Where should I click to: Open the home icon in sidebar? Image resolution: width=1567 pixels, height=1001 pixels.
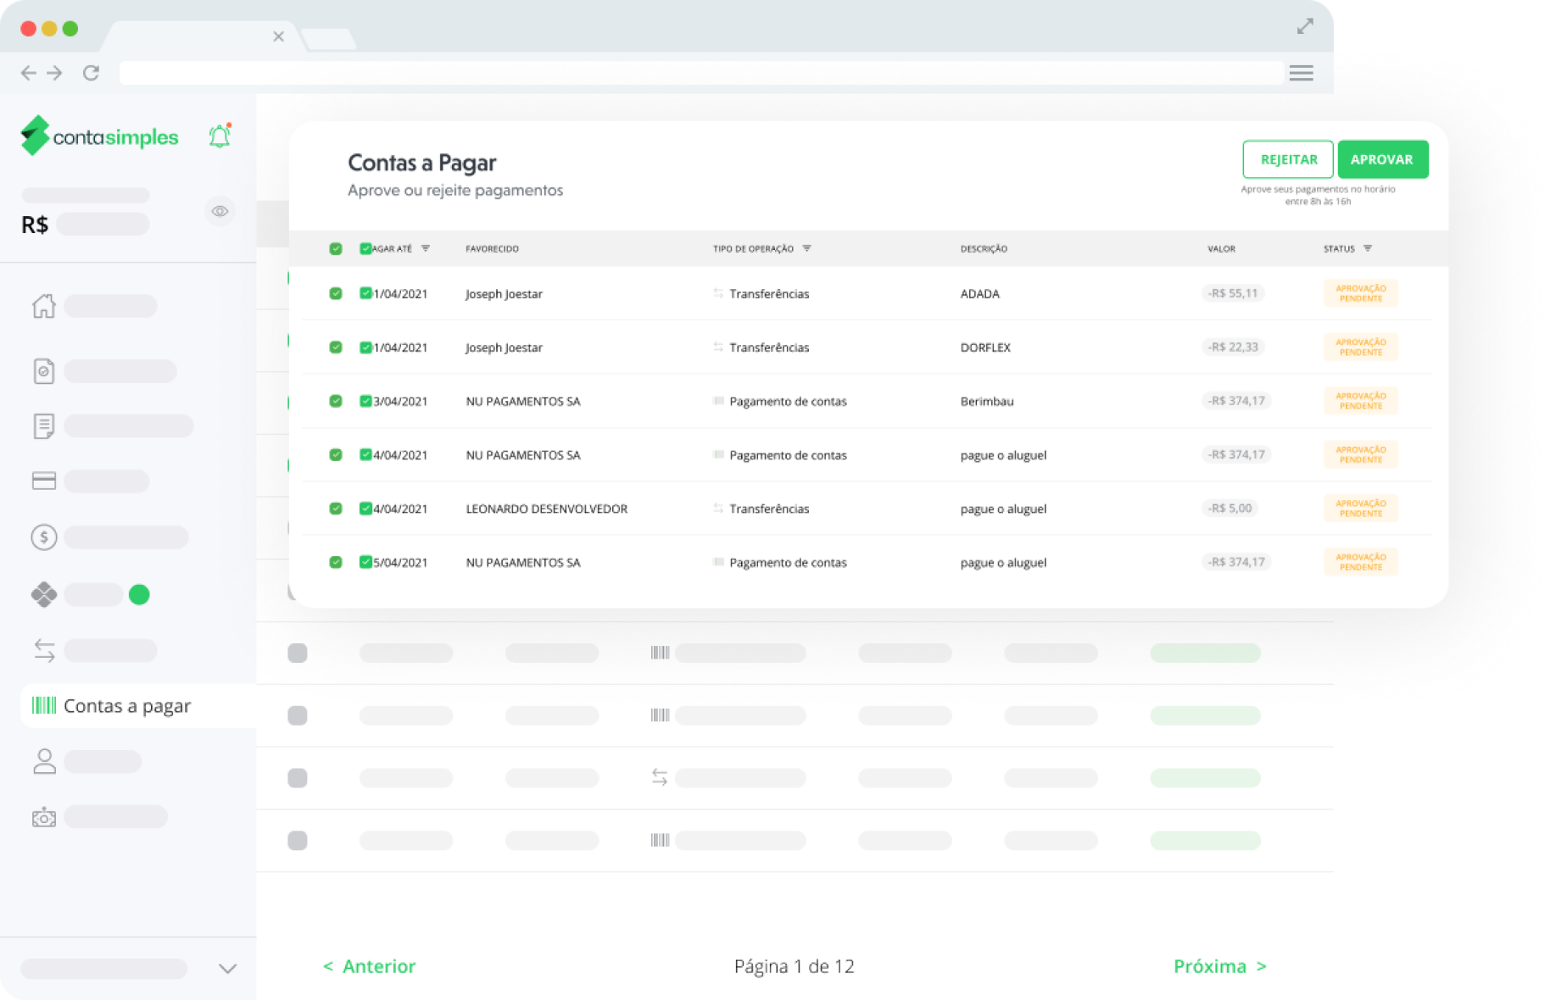pos(44,306)
